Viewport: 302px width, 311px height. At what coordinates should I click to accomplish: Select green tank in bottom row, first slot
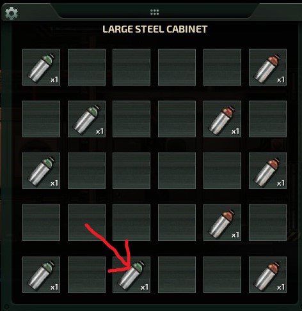[x=41, y=275]
